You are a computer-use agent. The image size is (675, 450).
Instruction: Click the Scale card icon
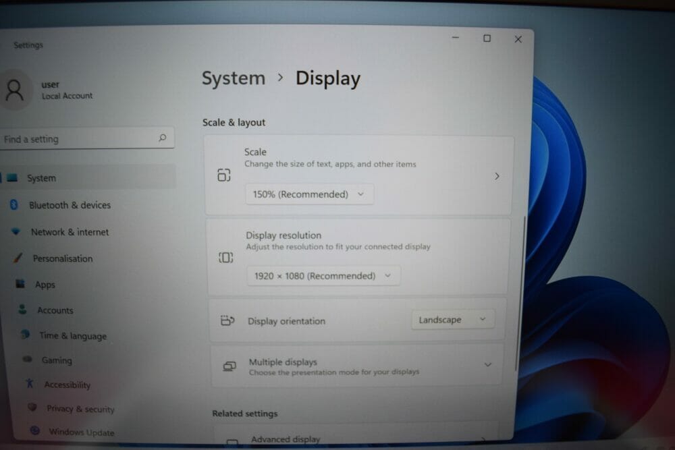[x=224, y=175]
